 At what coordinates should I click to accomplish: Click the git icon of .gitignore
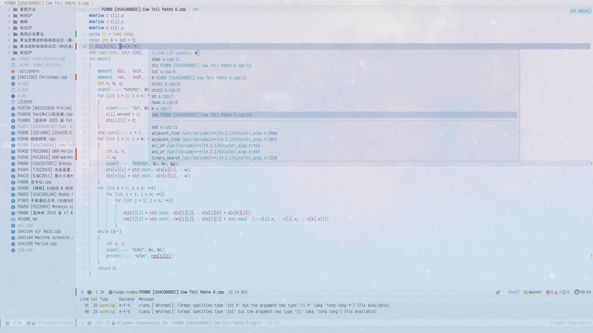(13, 71)
